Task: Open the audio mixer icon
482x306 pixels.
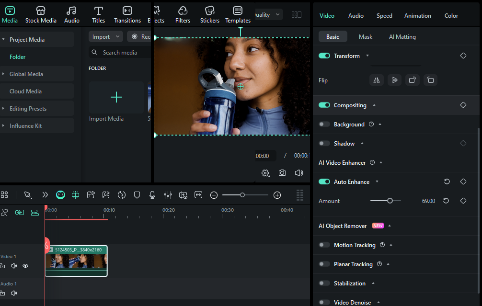Action: [168, 195]
